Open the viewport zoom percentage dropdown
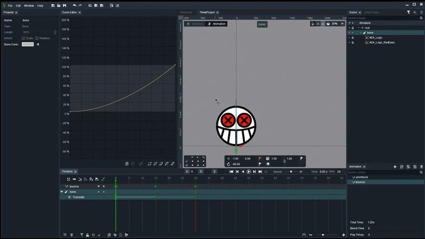The height and width of the screenshot is (239, 425). (343, 24)
